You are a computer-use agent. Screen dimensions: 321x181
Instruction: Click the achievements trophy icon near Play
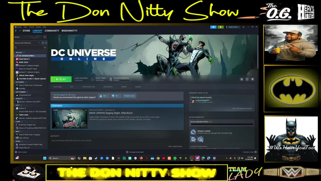[x=111, y=79]
